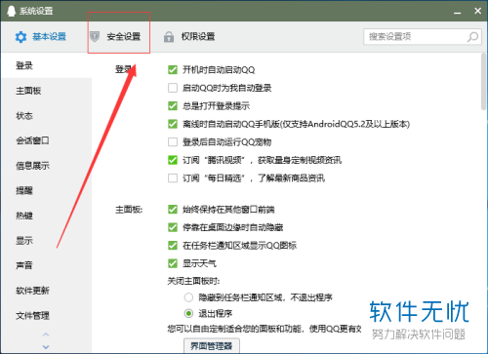Uncheck 订阅腾讯视频 checkbox
Viewport: 488px width, 354px height.
[173, 160]
